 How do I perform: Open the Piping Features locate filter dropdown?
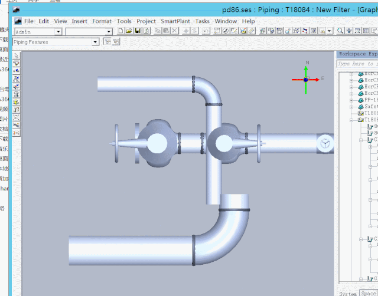tap(95, 42)
